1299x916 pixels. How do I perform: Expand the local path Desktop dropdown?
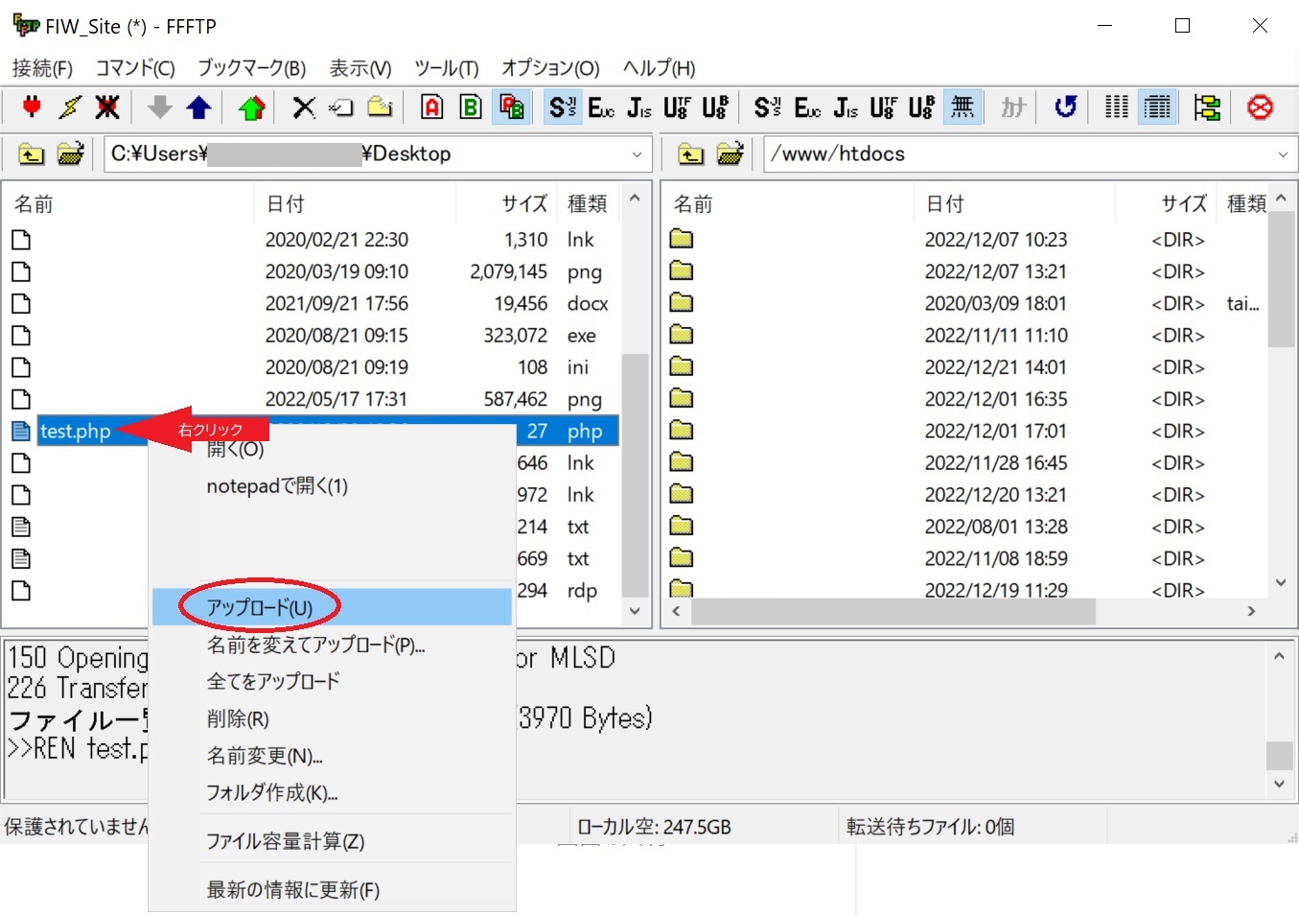tap(638, 154)
